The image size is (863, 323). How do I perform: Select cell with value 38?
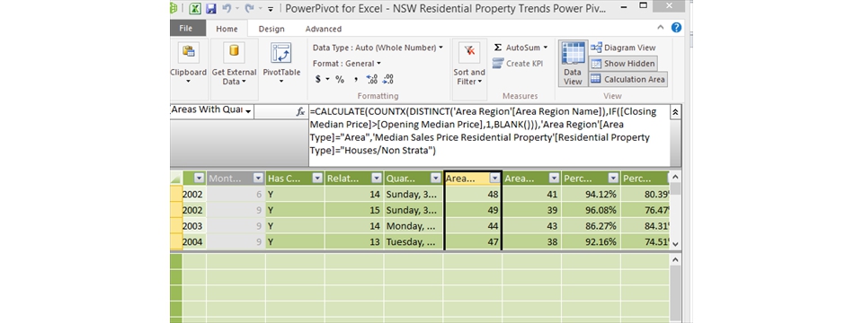click(x=532, y=241)
